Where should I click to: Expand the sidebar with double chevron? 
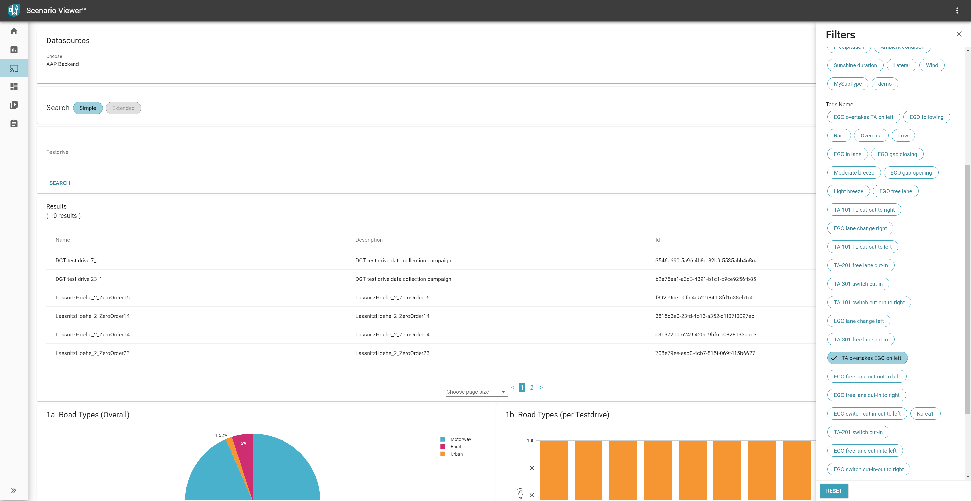[14, 490]
